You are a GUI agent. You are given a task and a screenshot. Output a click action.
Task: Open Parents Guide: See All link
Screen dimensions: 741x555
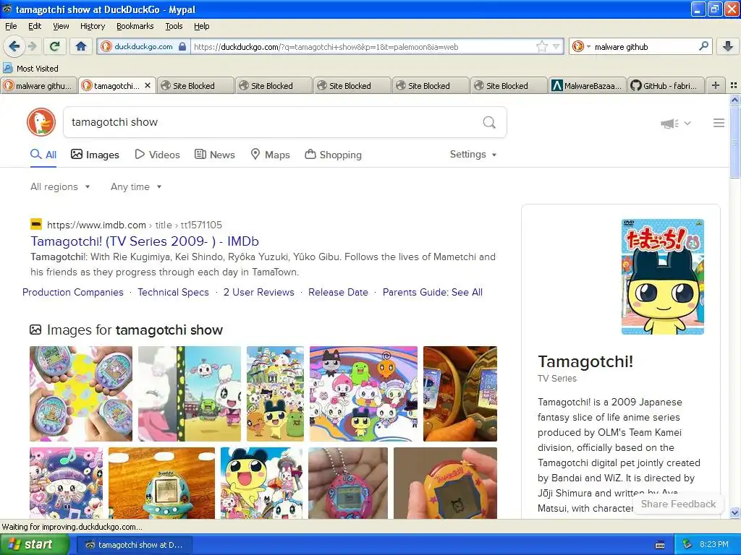pyautogui.click(x=433, y=292)
